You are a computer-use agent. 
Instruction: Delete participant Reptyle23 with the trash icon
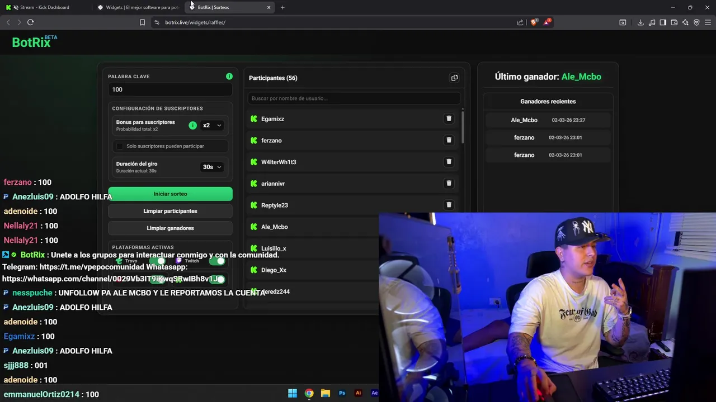click(449, 205)
